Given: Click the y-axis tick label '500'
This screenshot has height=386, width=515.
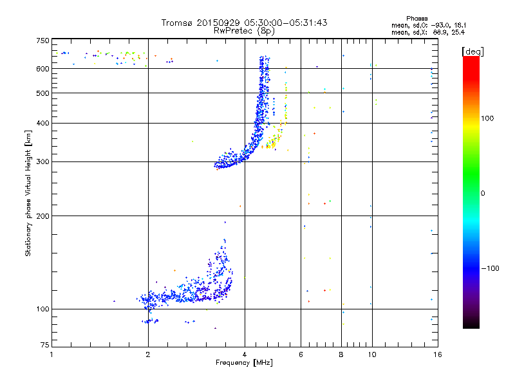Looking at the screenshot, I should 42,93.
